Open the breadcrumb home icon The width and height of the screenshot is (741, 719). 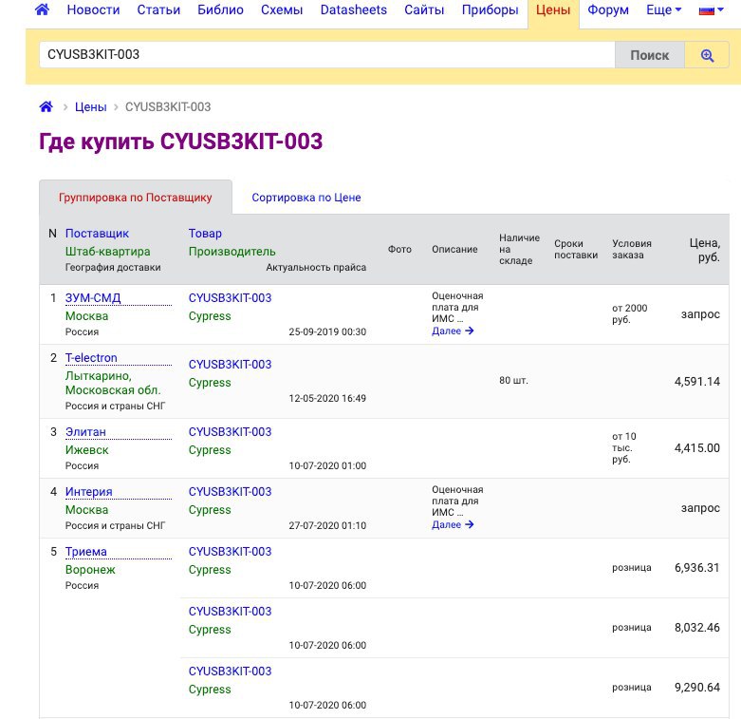(46, 107)
